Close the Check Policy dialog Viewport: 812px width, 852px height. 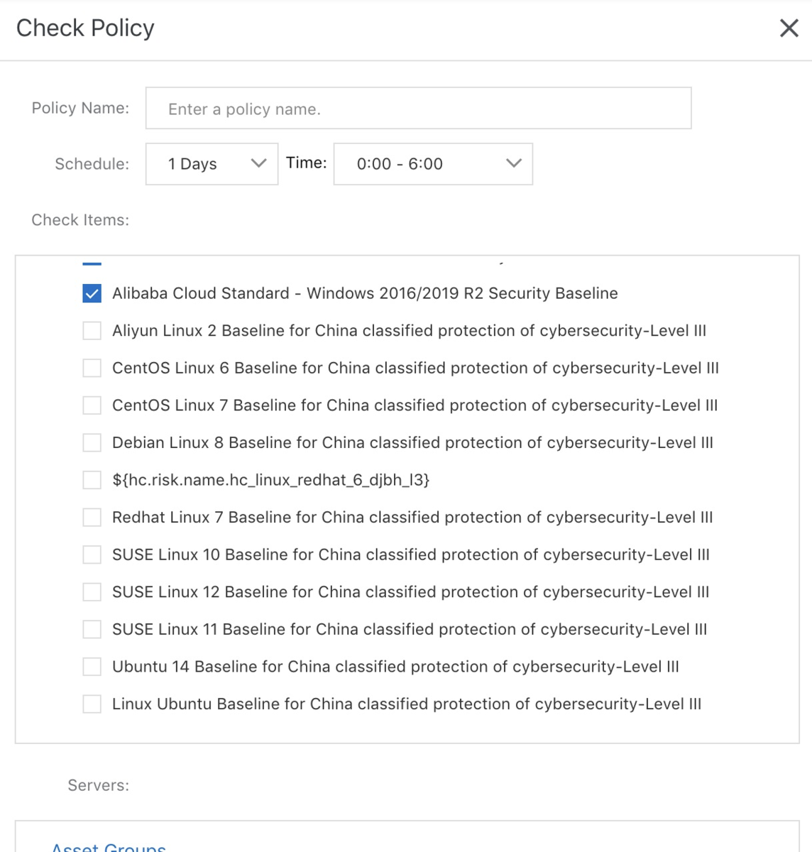point(789,28)
